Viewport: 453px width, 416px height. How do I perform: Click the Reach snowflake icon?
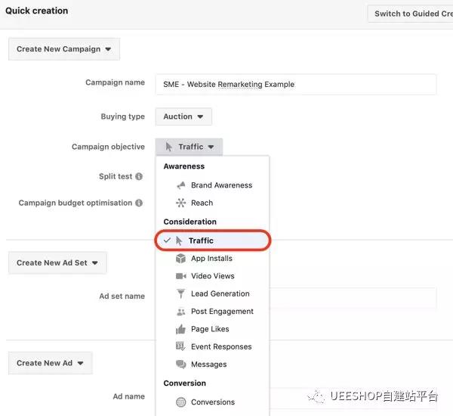[180, 203]
